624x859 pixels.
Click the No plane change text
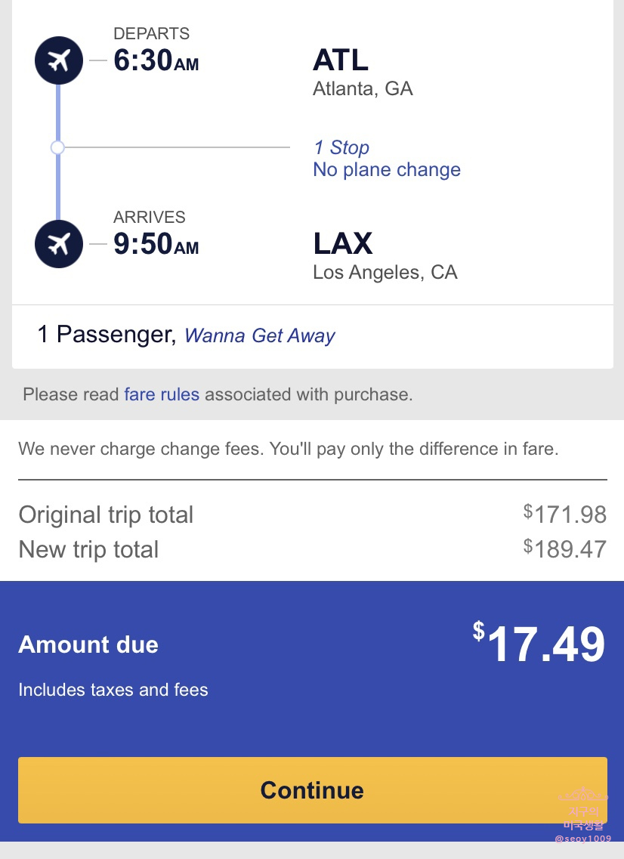coord(387,170)
